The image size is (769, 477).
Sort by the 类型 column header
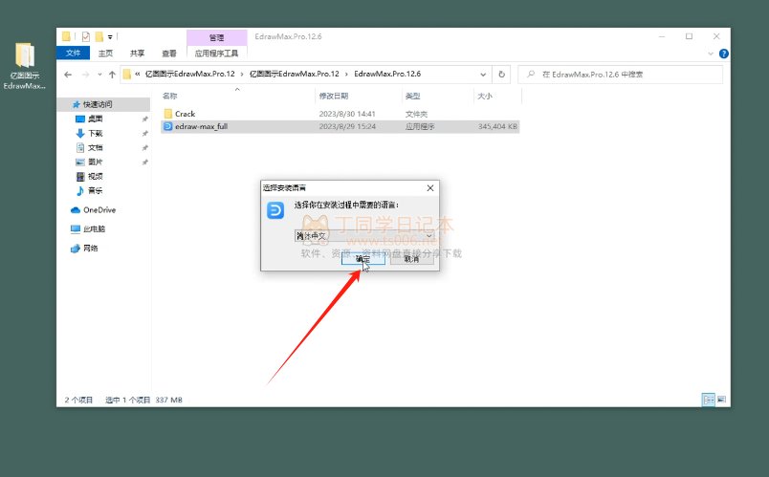click(413, 97)
